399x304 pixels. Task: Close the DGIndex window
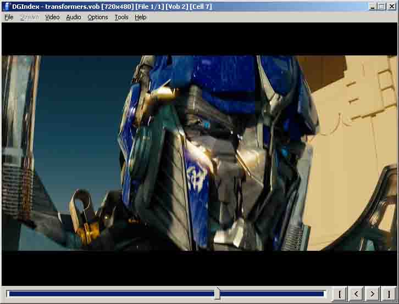tap(392, 7)
